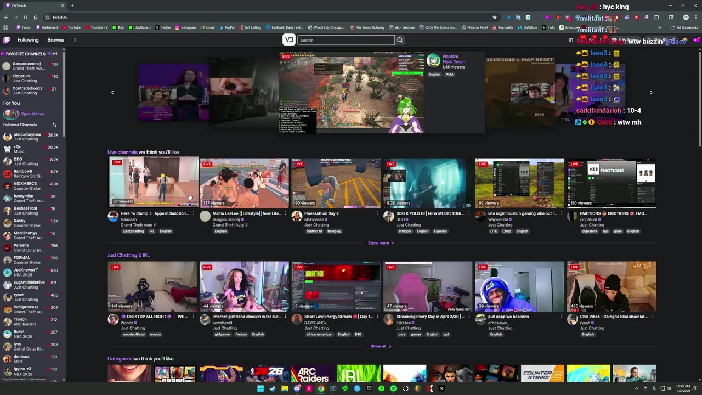Viewport: 702px width, 395px height.
Task: Select xQc in Followed Channels
Action: [x=32, y=149]
